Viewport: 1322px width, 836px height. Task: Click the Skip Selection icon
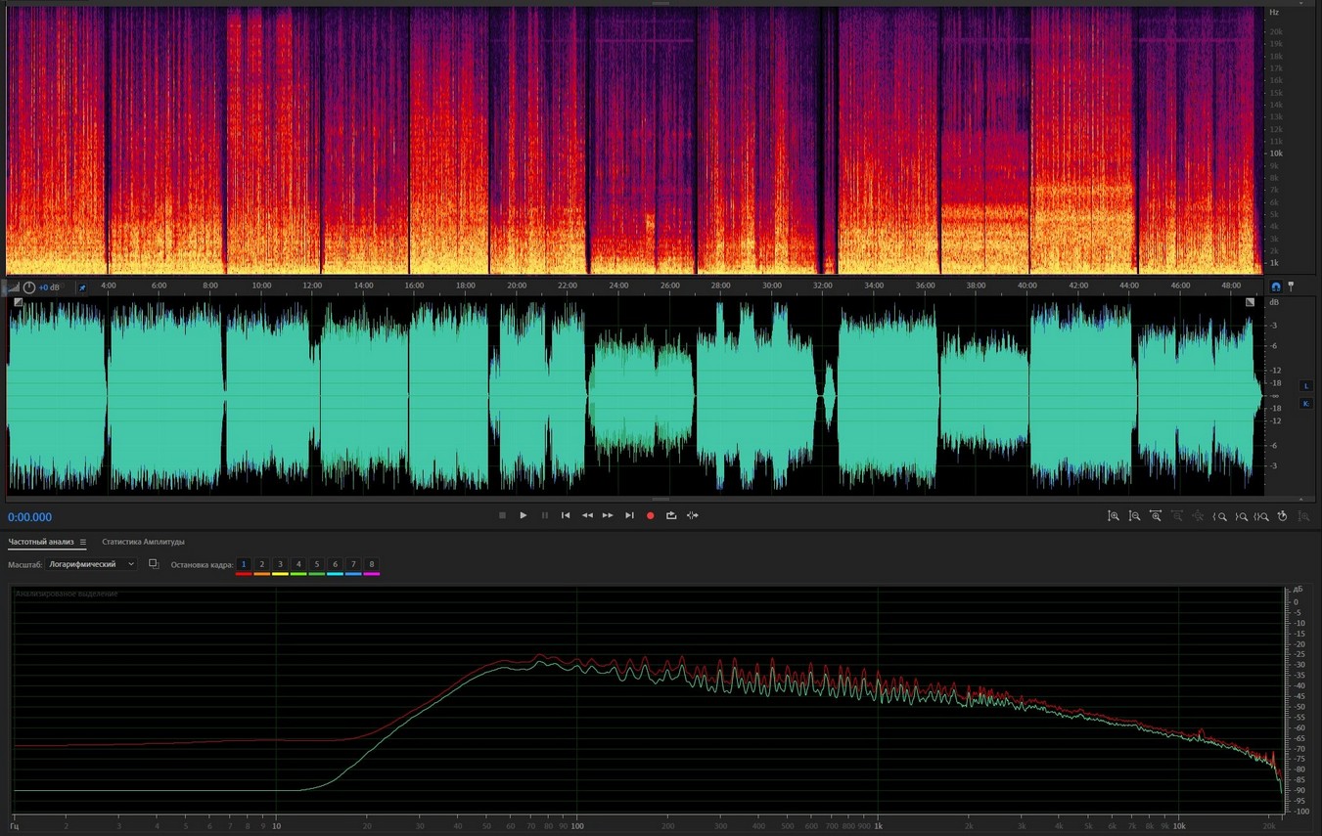tap(693, 515)
